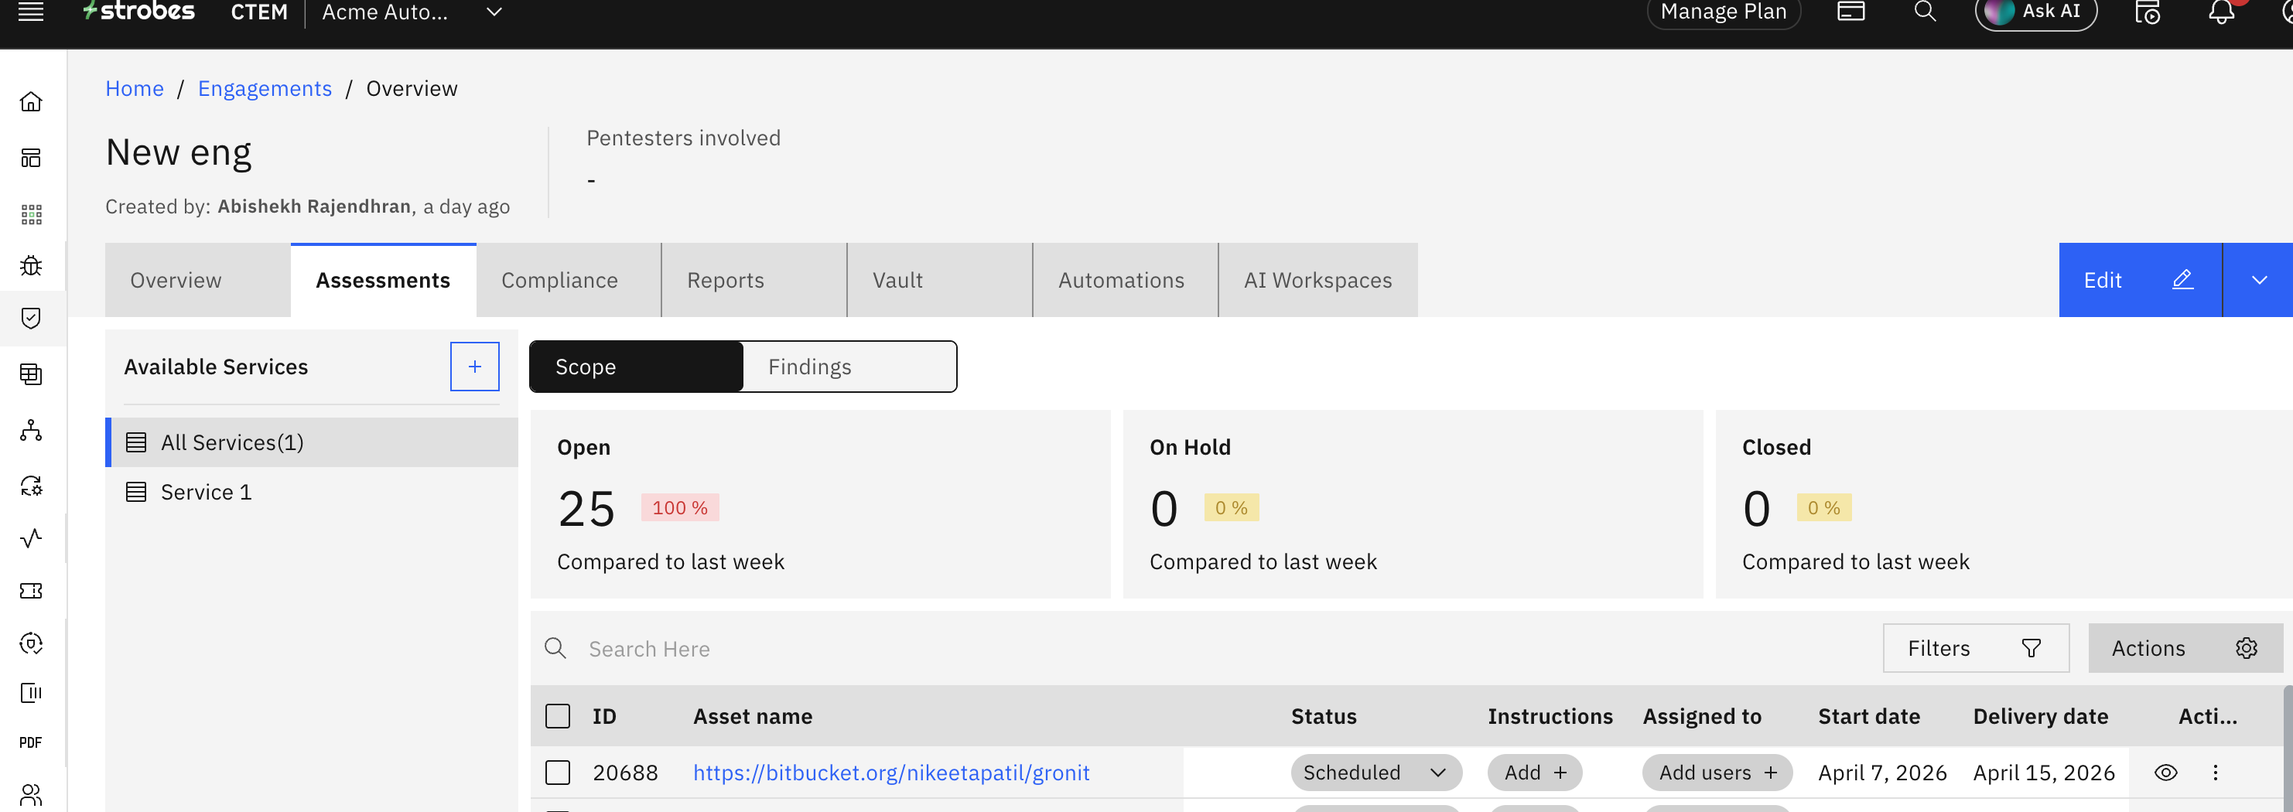The width and height of the screenshot is (2293, 812).
Task: Check the select-all checkbox in table header
Action: 558,716
